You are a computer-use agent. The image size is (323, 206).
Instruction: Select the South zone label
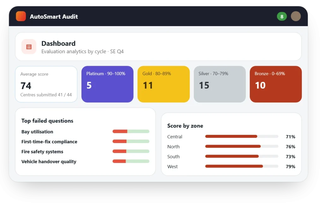tap(173, 157)
